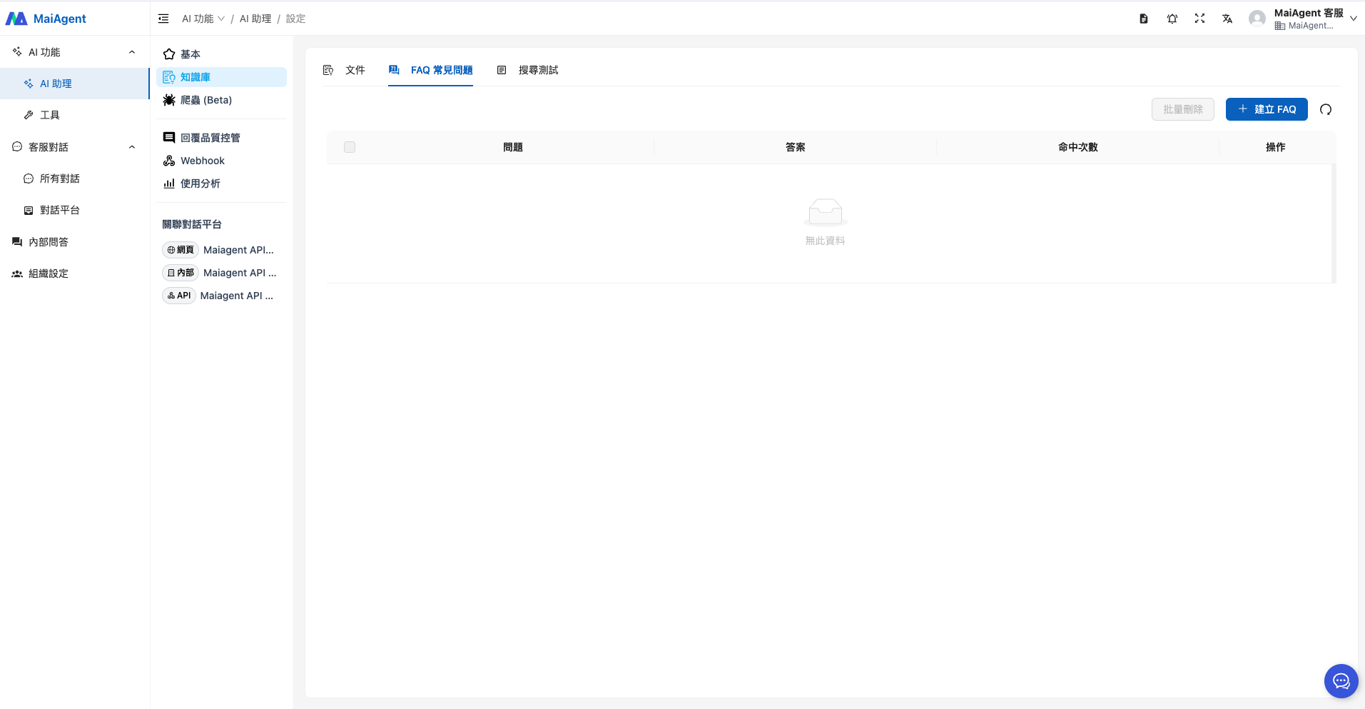1365x709 pixels.
Task: Open the 爬蟲 (Beta) settings page
Action: [205, 100]
